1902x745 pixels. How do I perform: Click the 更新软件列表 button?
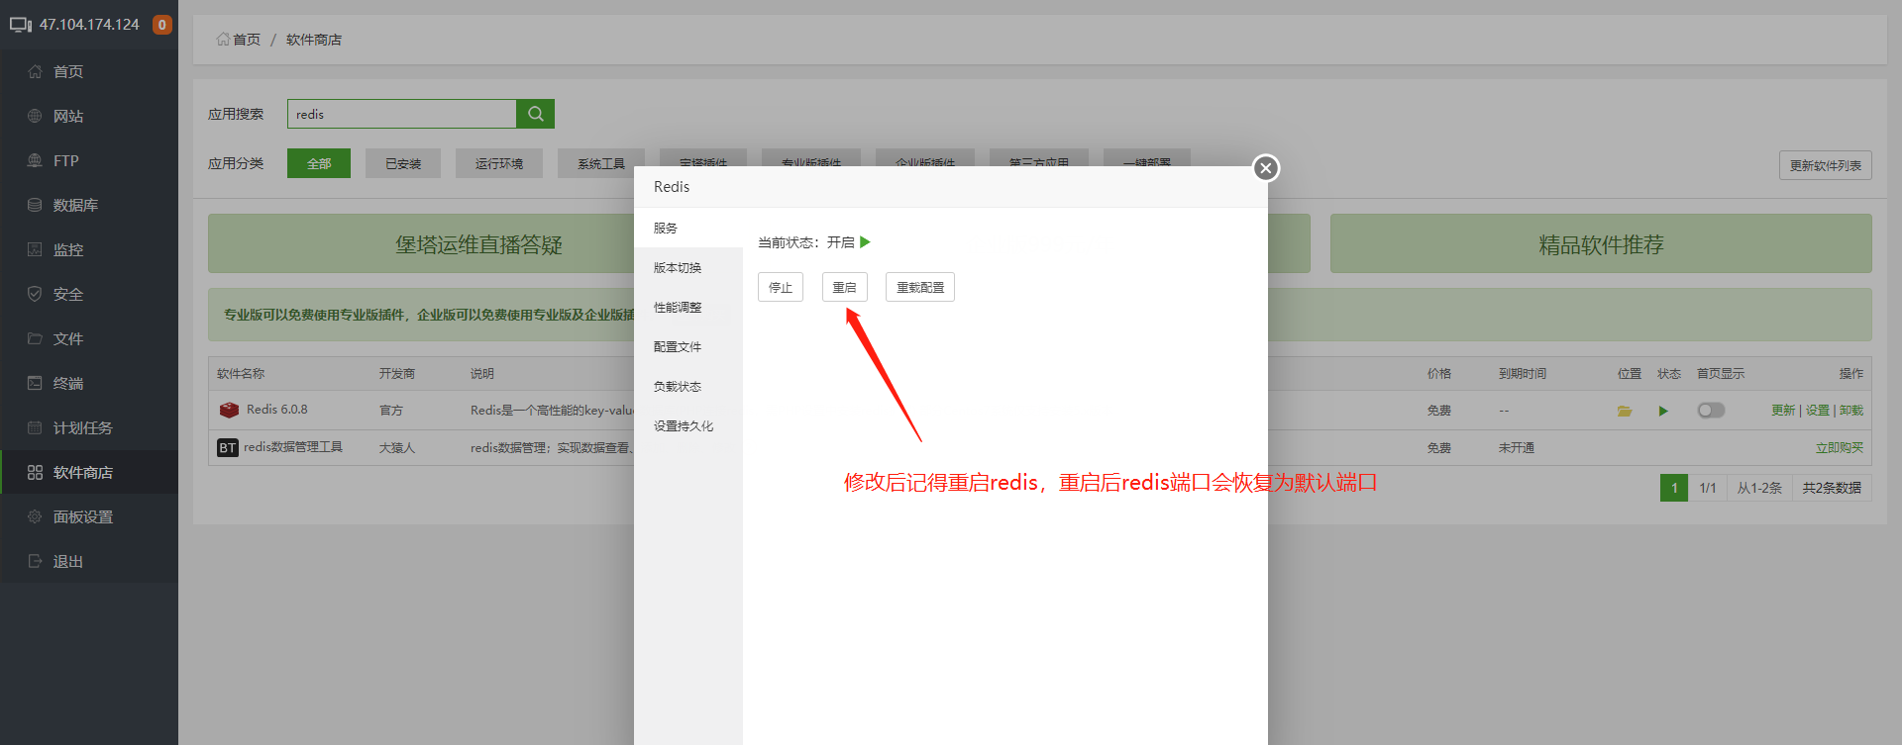coord(1825,165)
